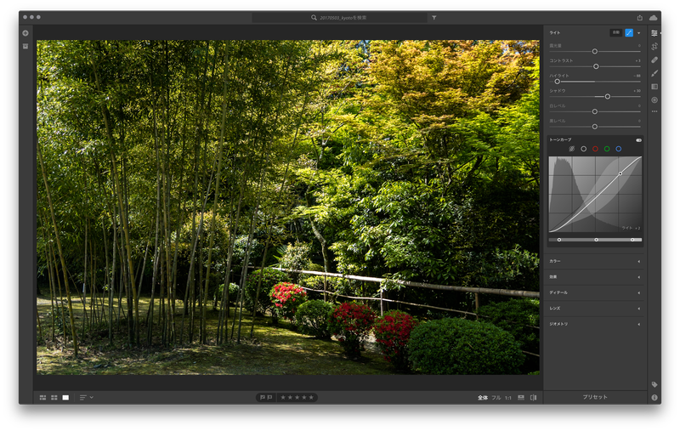The width and height of the screenshot is (680, 431).
Task: Select the Crop and Rotate tool
Action: pyautogui.click(x=654, y=47)
